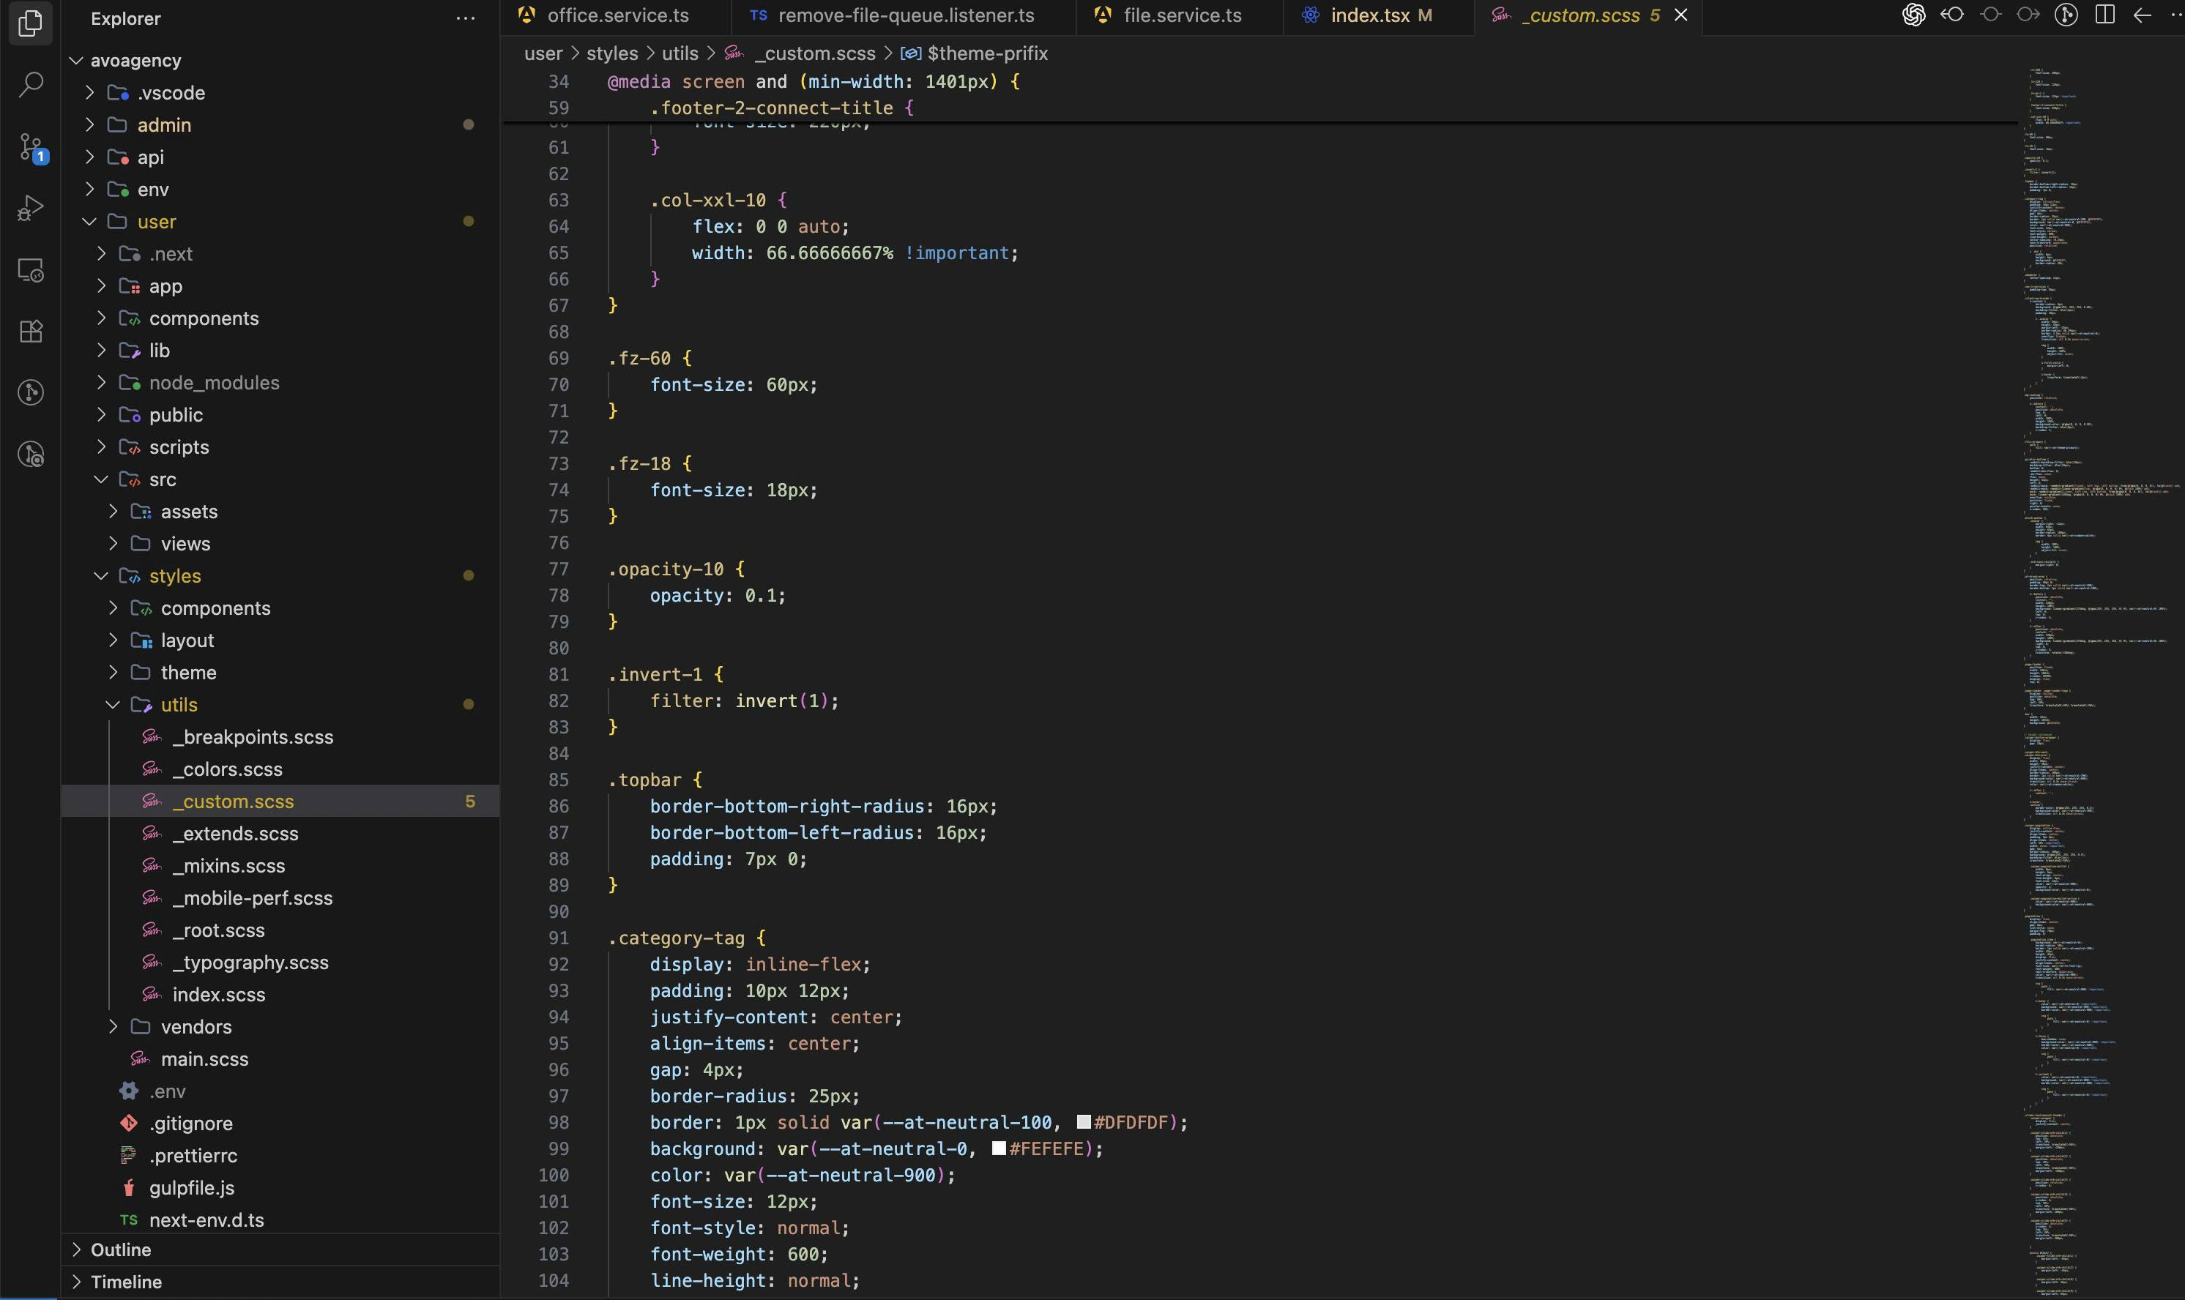The width and height of the screenshot is (2185, 1300).
Task: Split the editor to the right
Action: tap(2104, 15)
